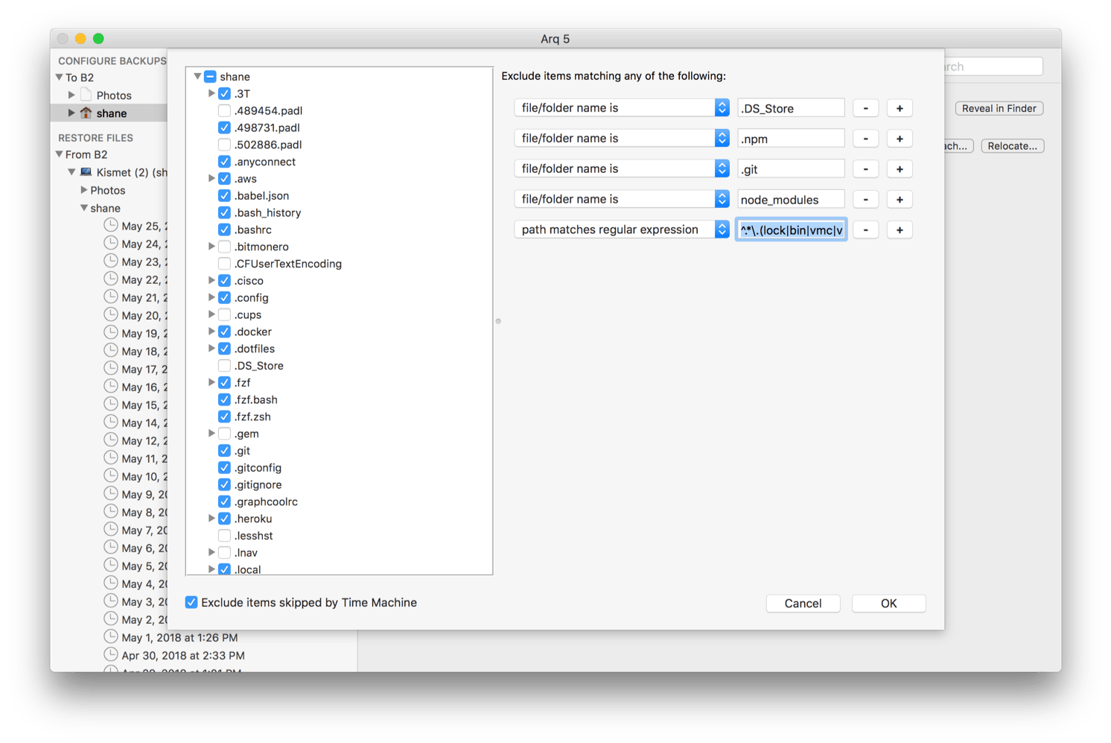
Task: Check the .bitmonero folder checkbox
Action: [x=224, y=246]
